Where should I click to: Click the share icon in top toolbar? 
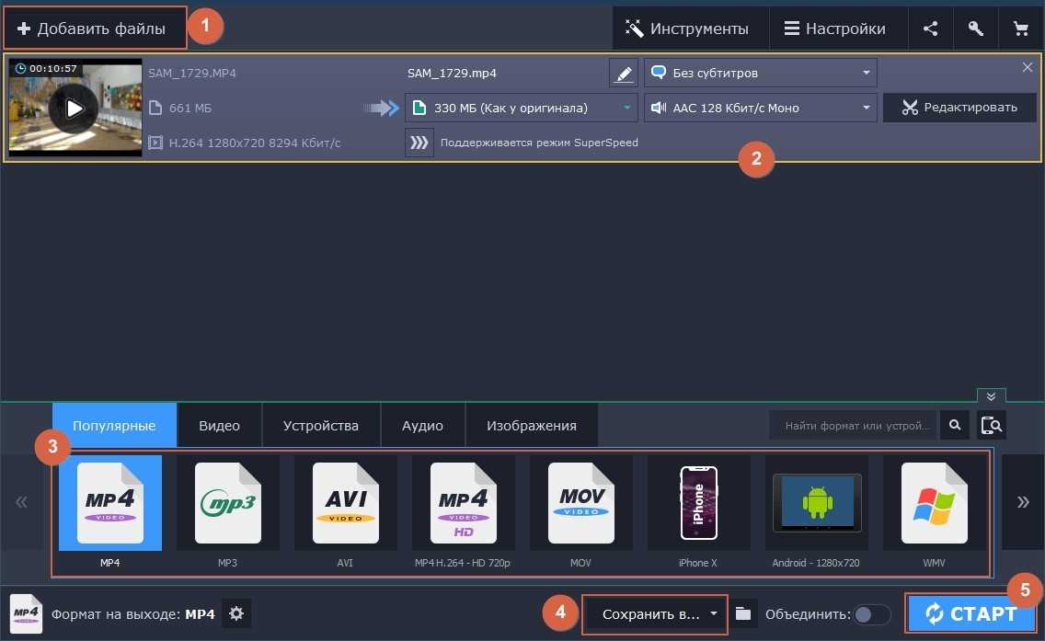pyautogui.click(x=930, y=29)
